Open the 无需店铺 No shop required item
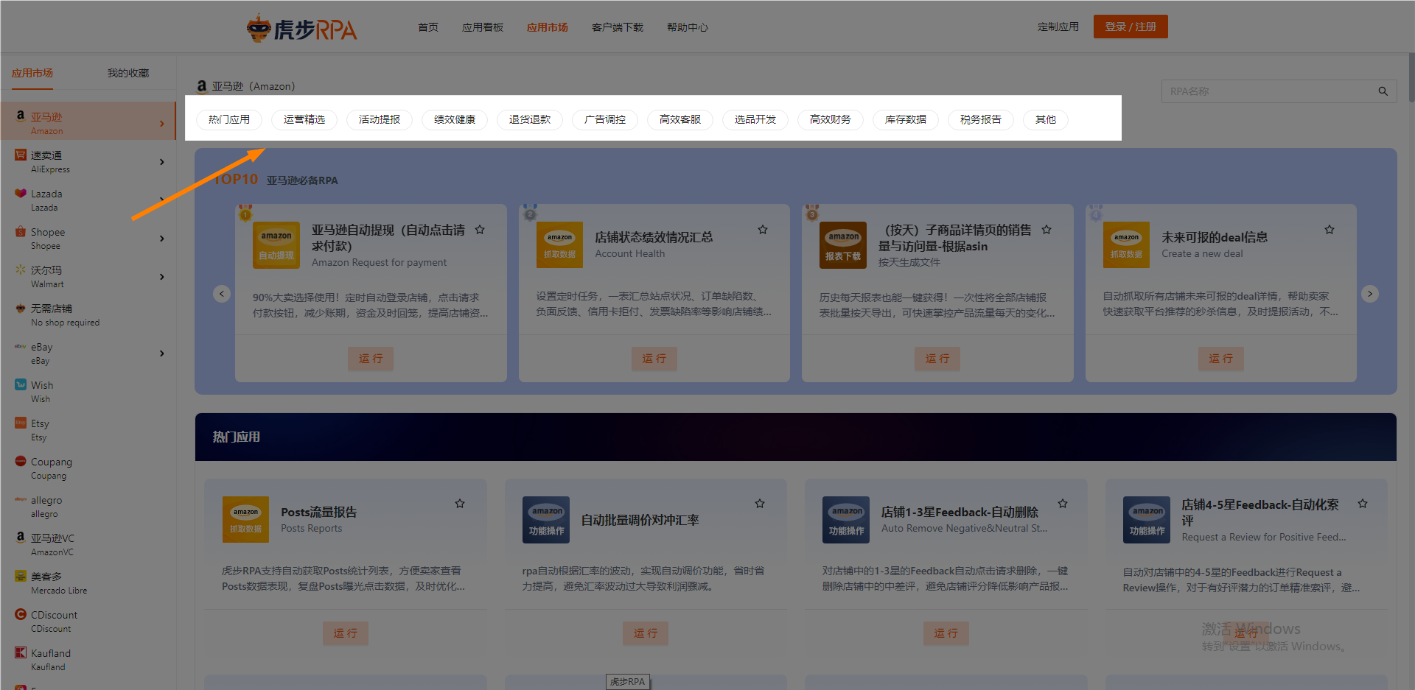This screenshot has height=690, width=1415. tap(88, 315)
